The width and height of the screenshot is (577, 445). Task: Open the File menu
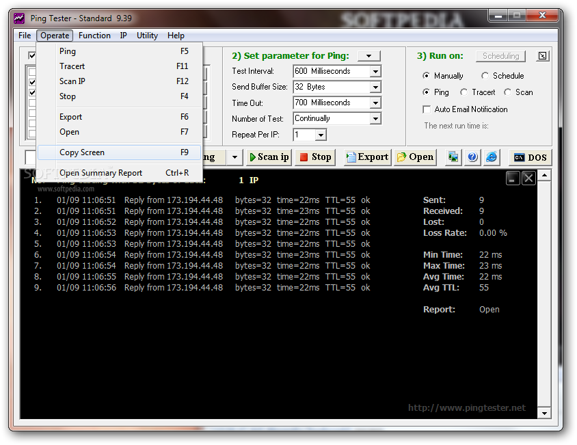[x=25, y=36]
